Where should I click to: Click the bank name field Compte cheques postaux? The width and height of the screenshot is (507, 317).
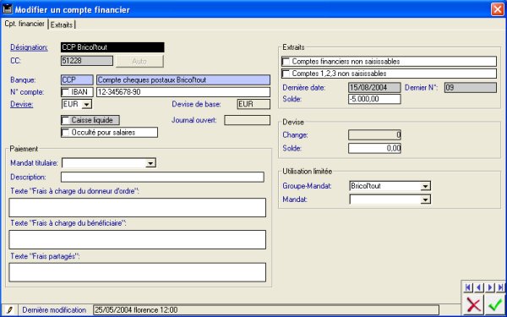click(183, 80)
